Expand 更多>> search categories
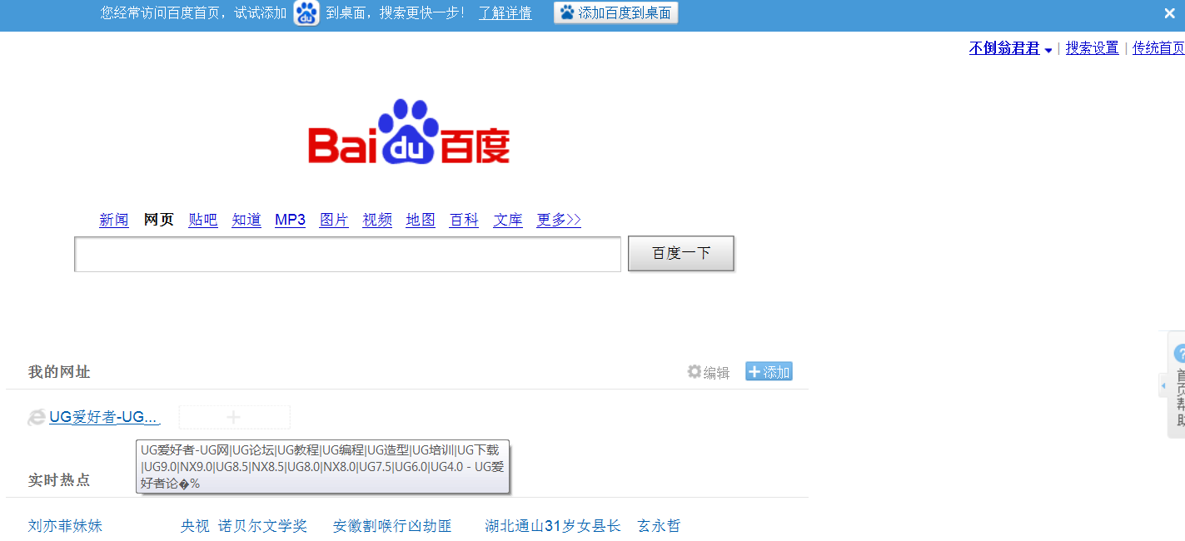Viewport: 1185px width, 541px height. point(559,220)
